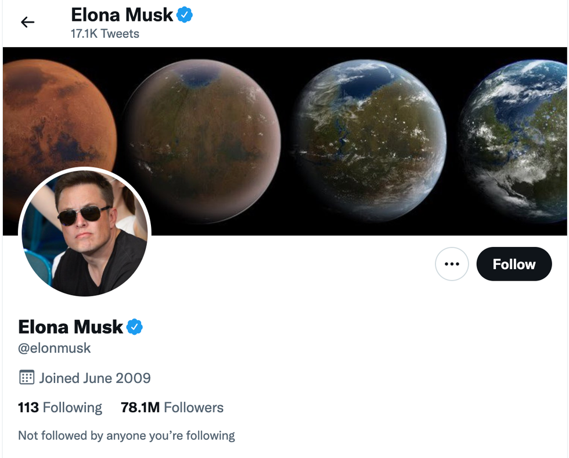Image resolution: width=569 pixels, height=458 pixels.
Task: Open the three-dot more options menu
Action: [x=452, y=264]
